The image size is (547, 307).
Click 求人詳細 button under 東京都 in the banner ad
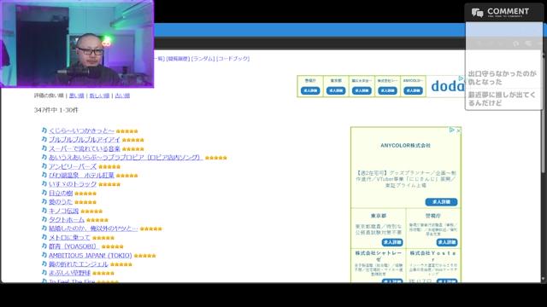coord(336,90)
